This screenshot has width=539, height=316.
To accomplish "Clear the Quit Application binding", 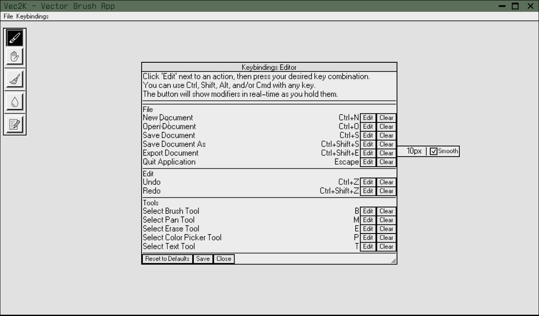I will pyautogui.click(x=386, y=162).
